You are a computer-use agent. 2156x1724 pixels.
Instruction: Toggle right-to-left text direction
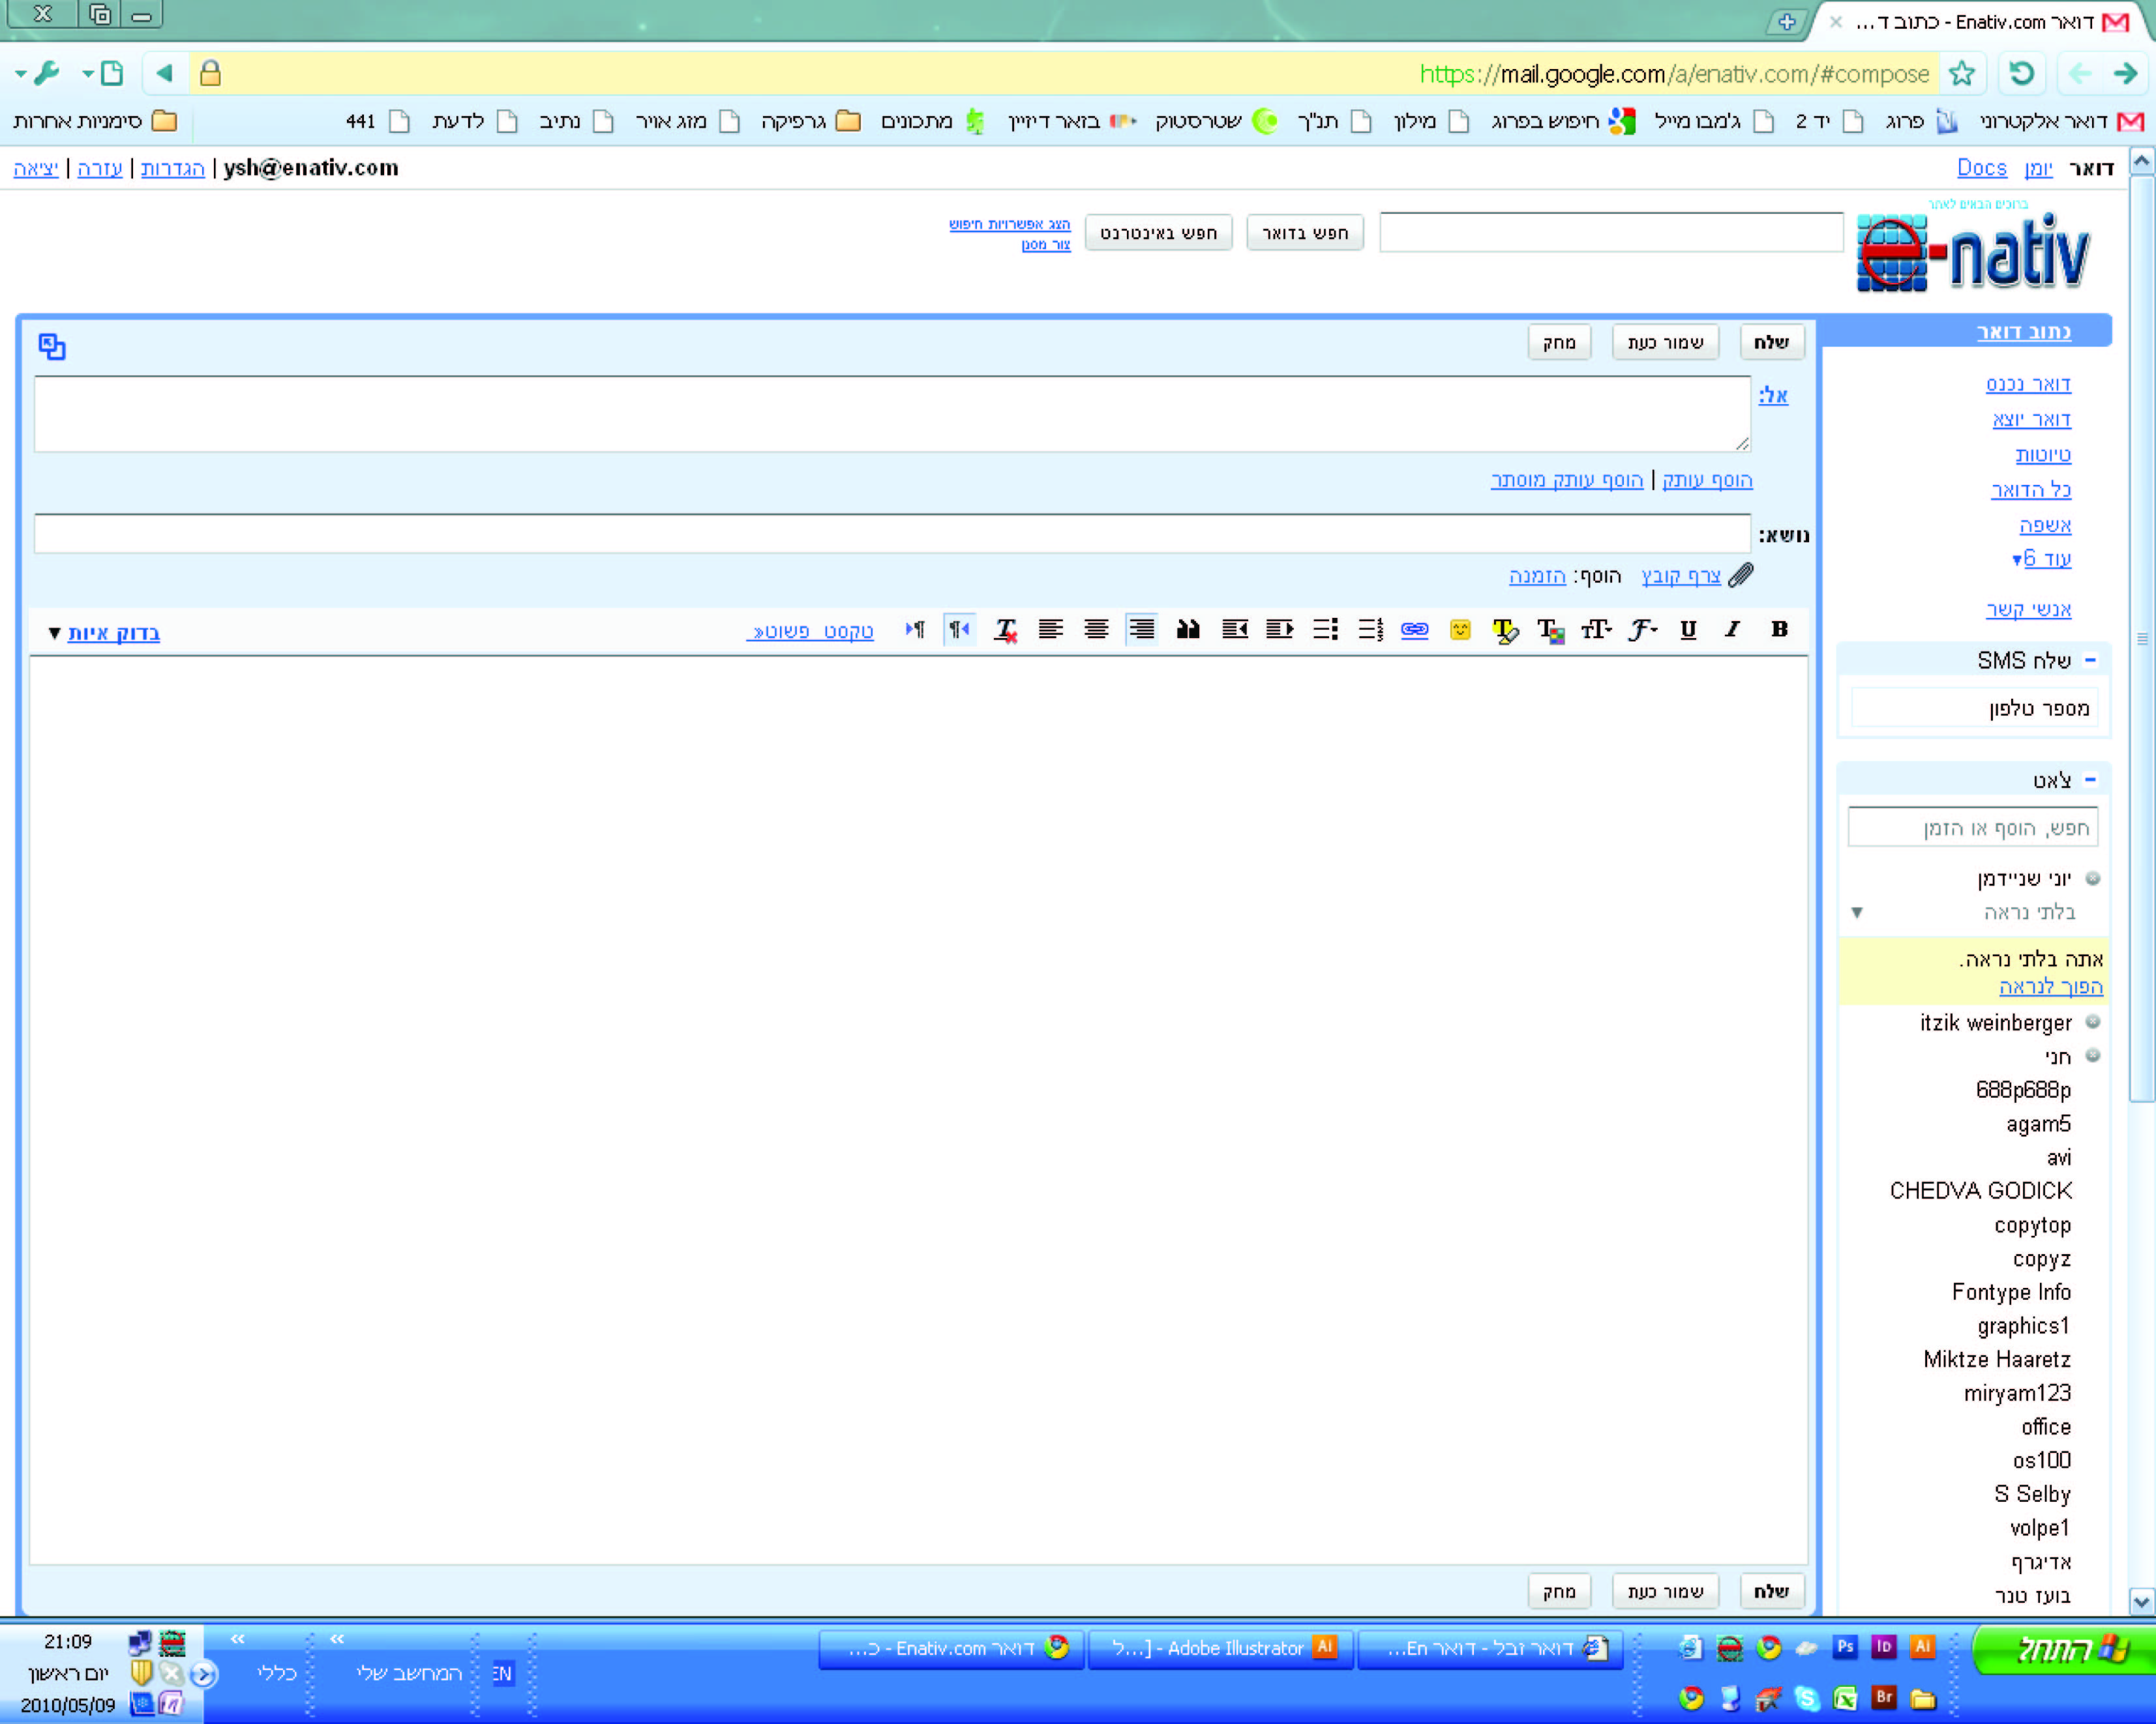point(959,630)
